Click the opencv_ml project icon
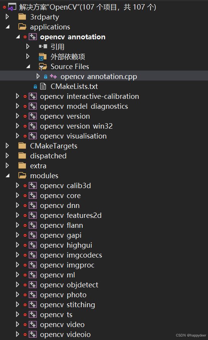 point(33,275)
